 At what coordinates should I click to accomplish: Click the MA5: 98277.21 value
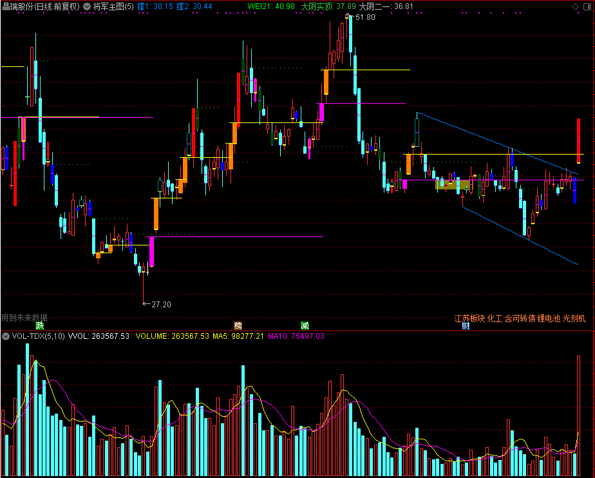238,336
